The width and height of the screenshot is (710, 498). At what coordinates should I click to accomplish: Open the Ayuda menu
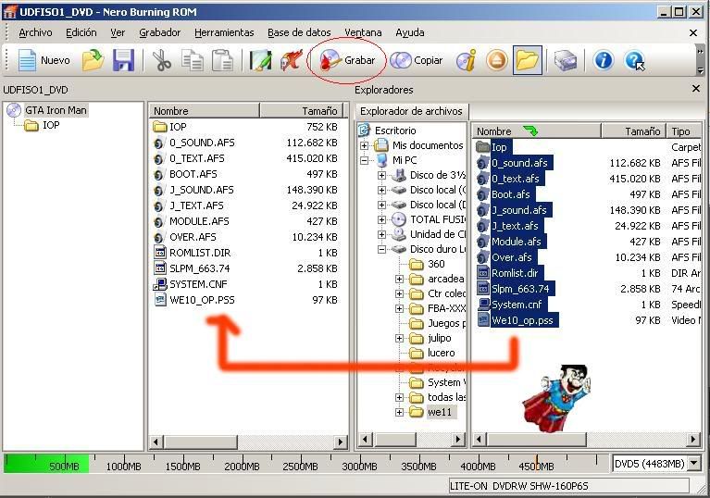point(410,32)
